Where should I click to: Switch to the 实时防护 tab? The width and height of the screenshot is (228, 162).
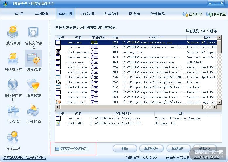point(42,14)
